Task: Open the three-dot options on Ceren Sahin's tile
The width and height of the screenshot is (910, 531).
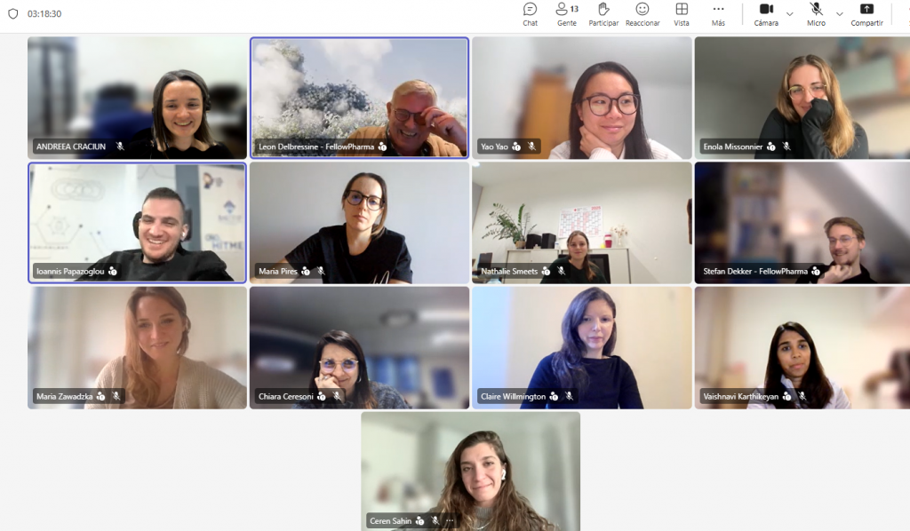Action: click(x=449, y=521)
